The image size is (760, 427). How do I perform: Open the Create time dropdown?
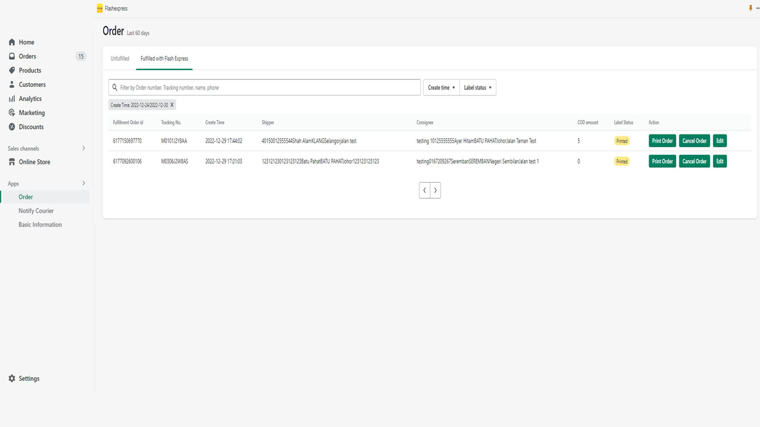click(441, 87)
